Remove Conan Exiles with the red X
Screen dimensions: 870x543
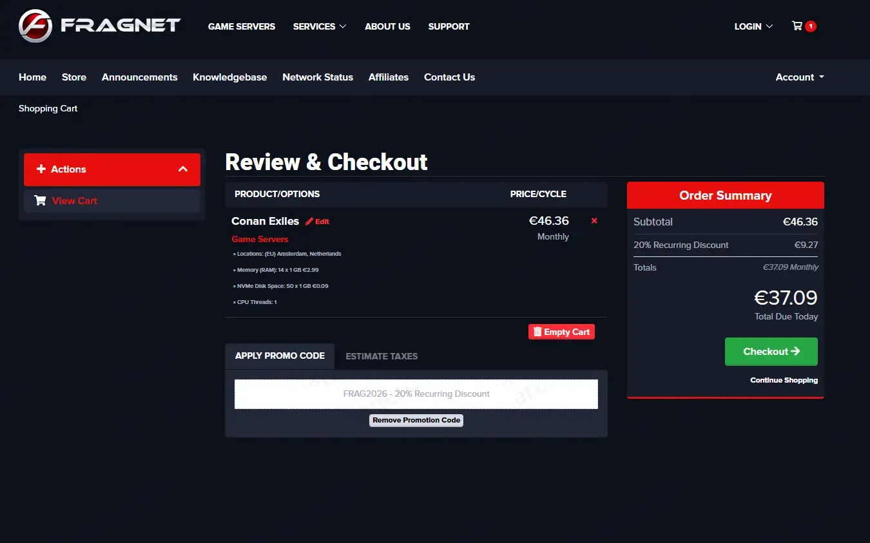[x=594, y=221]
